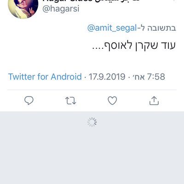The image size is (184, 184).
Task: Open the round profile picture of hagarsi
Action: pos(23,8)
